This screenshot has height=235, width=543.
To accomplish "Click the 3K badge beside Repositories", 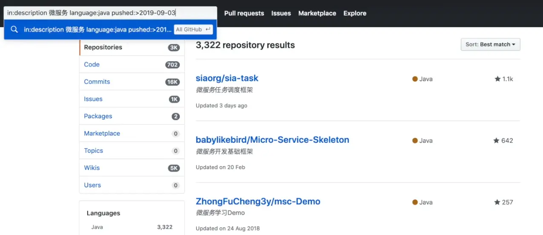I will point(174,48).
